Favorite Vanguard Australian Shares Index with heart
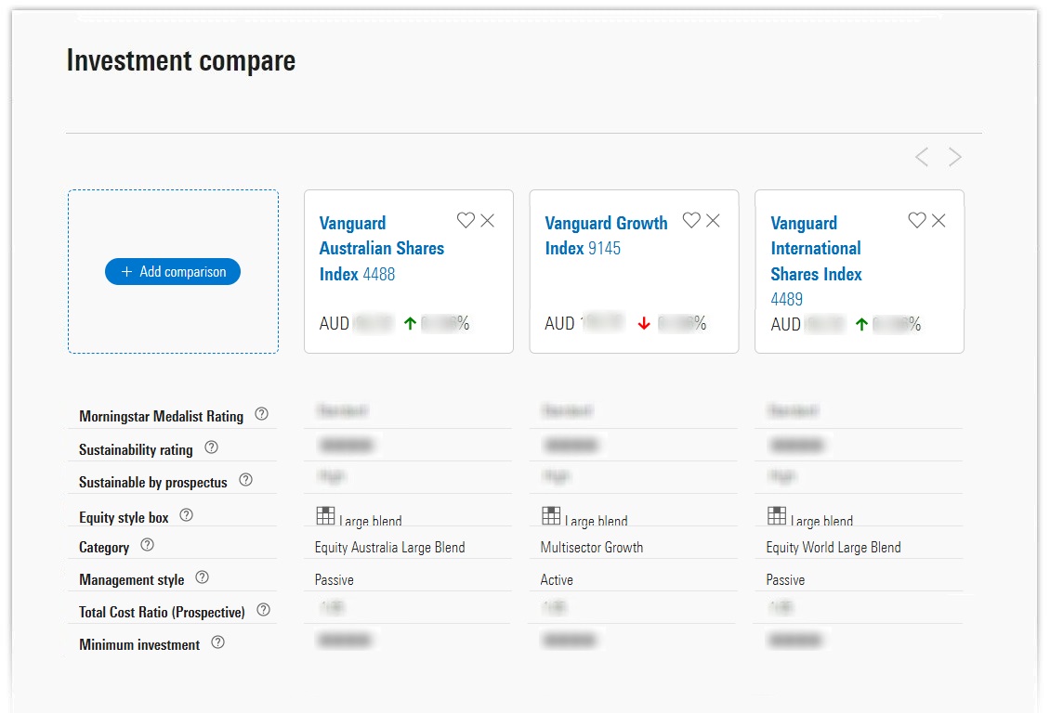The height and width of the screenshot is (713, 1050). (466, 220)
